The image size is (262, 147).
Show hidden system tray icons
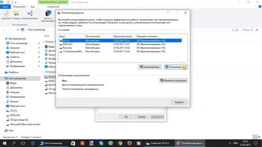[230, 143]
